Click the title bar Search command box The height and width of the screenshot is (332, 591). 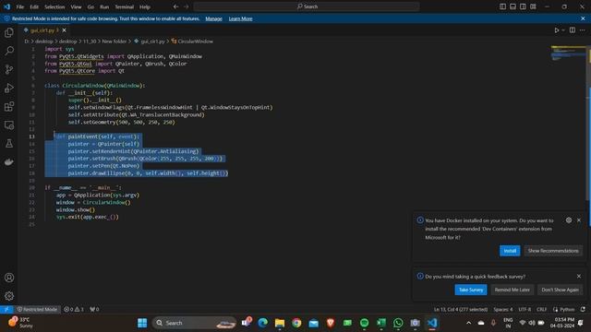coord(306,6)
